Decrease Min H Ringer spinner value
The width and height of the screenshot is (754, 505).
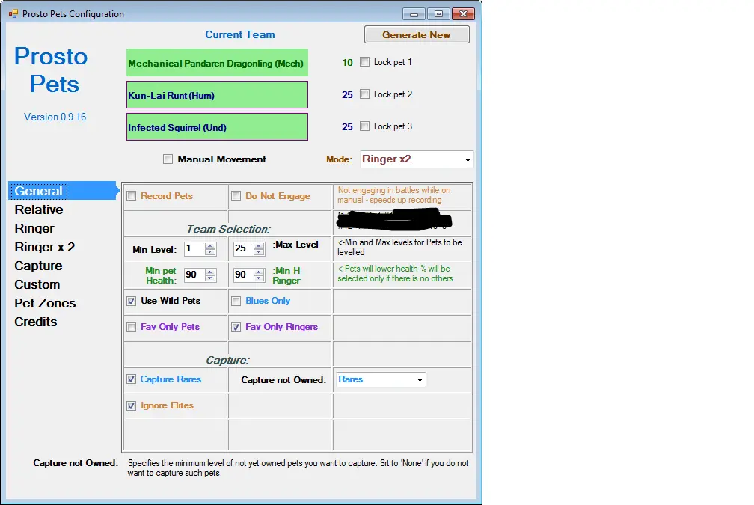tap(260, 278)
